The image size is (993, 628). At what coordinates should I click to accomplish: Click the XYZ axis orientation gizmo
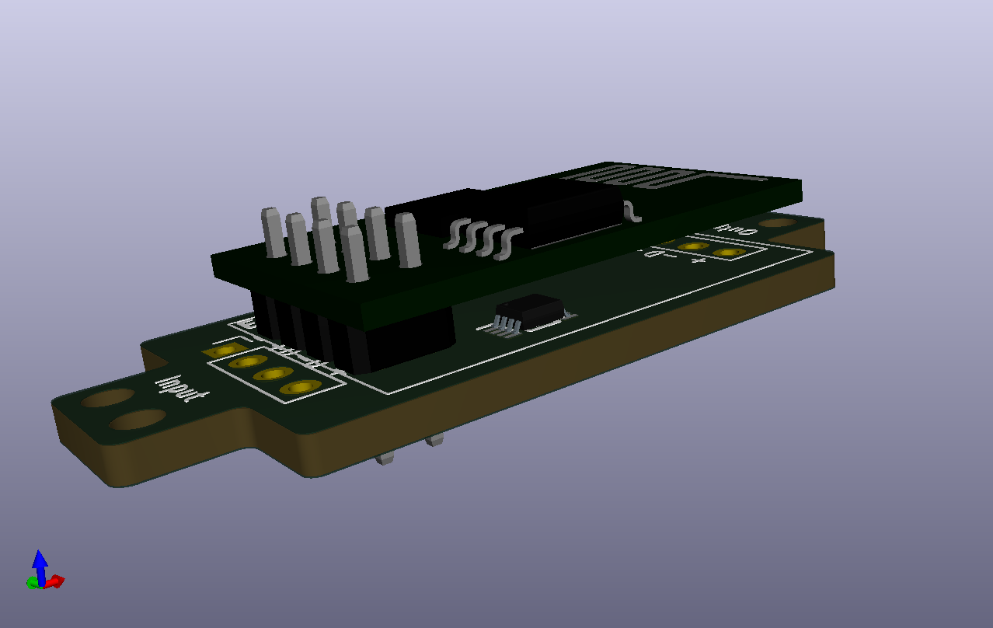(x=44, y=570)
